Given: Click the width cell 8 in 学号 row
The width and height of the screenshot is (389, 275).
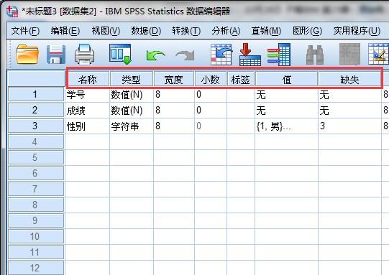Looking at the screenshot, I should pyautogui.click(x=174, y=94).
